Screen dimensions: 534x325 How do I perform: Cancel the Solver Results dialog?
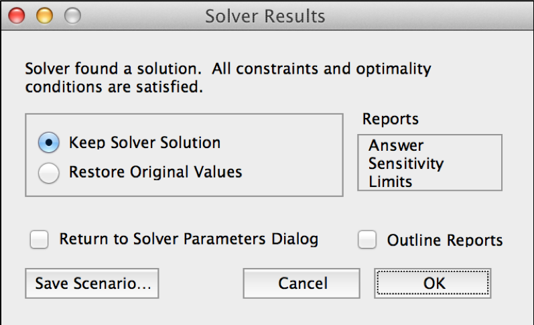tap(302, 283)
